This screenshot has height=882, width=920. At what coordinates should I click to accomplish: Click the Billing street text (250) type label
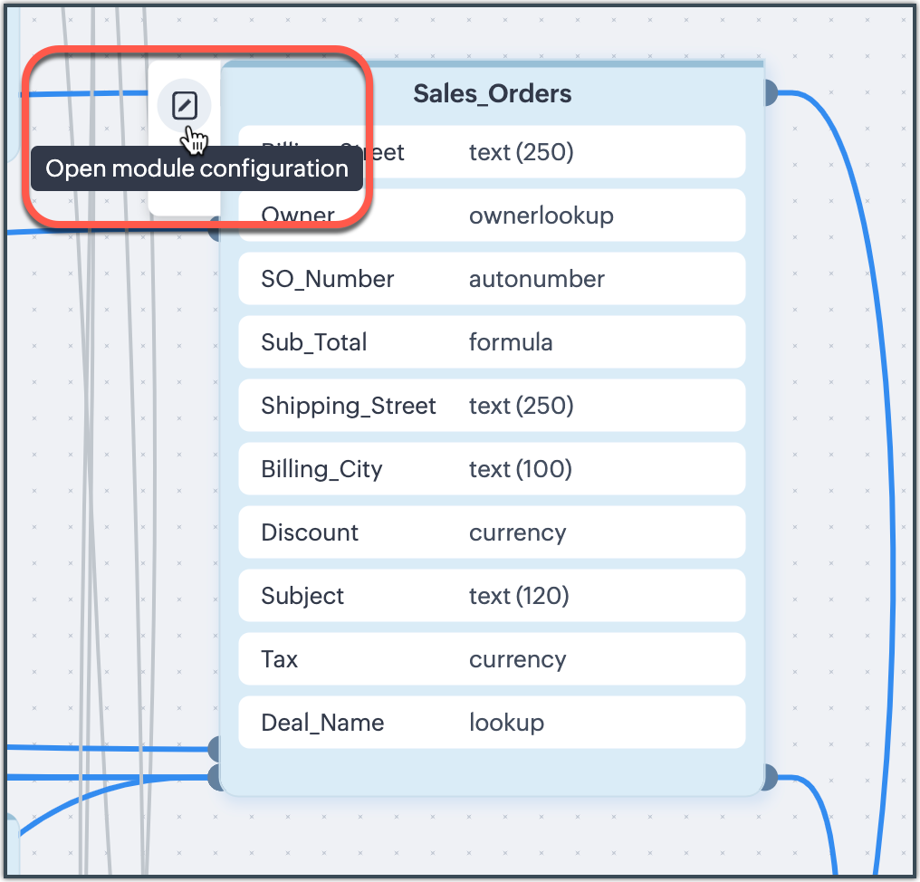(x=522, y=152)
